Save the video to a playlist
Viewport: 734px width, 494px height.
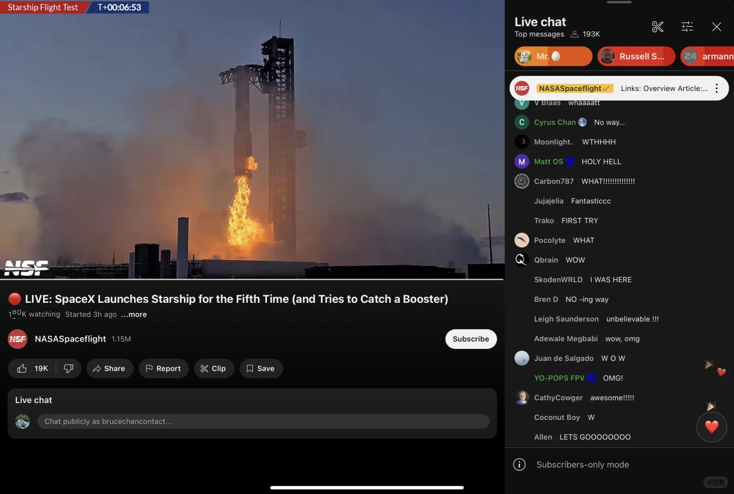coord(261,369)
